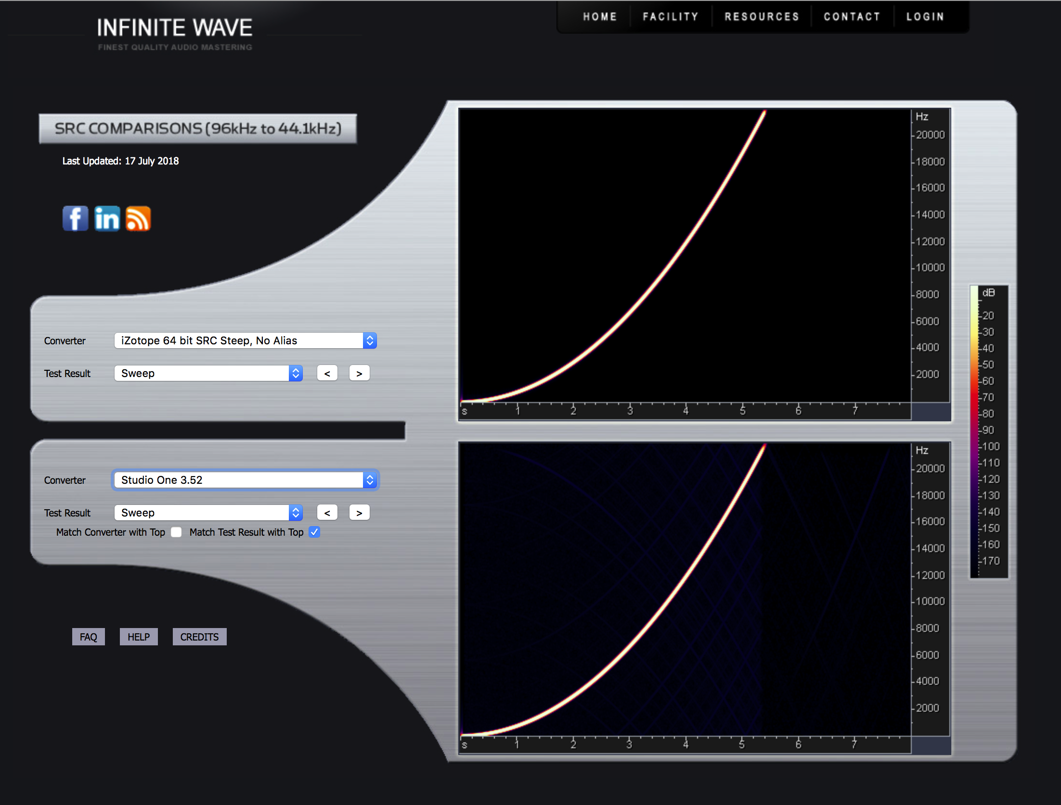
Task: Click the -20 label on dB scale
Action: click(988, 316)
